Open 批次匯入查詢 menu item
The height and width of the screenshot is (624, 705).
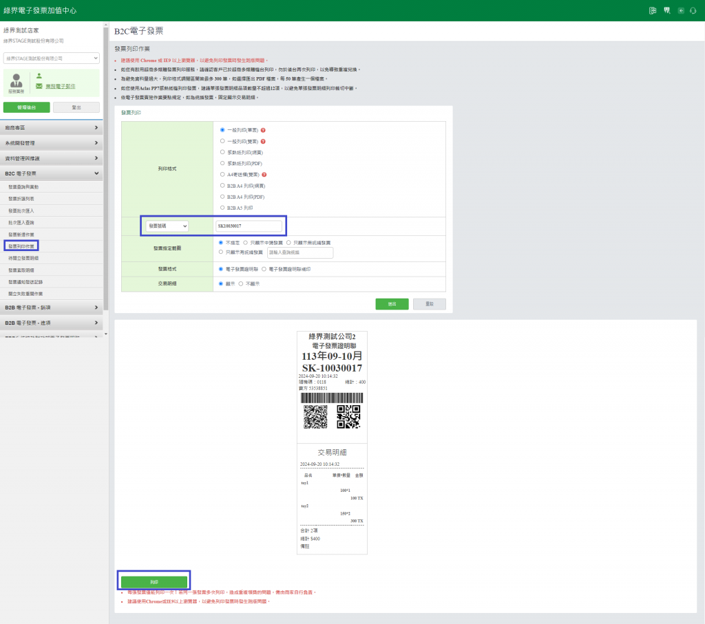pos(21,222)
